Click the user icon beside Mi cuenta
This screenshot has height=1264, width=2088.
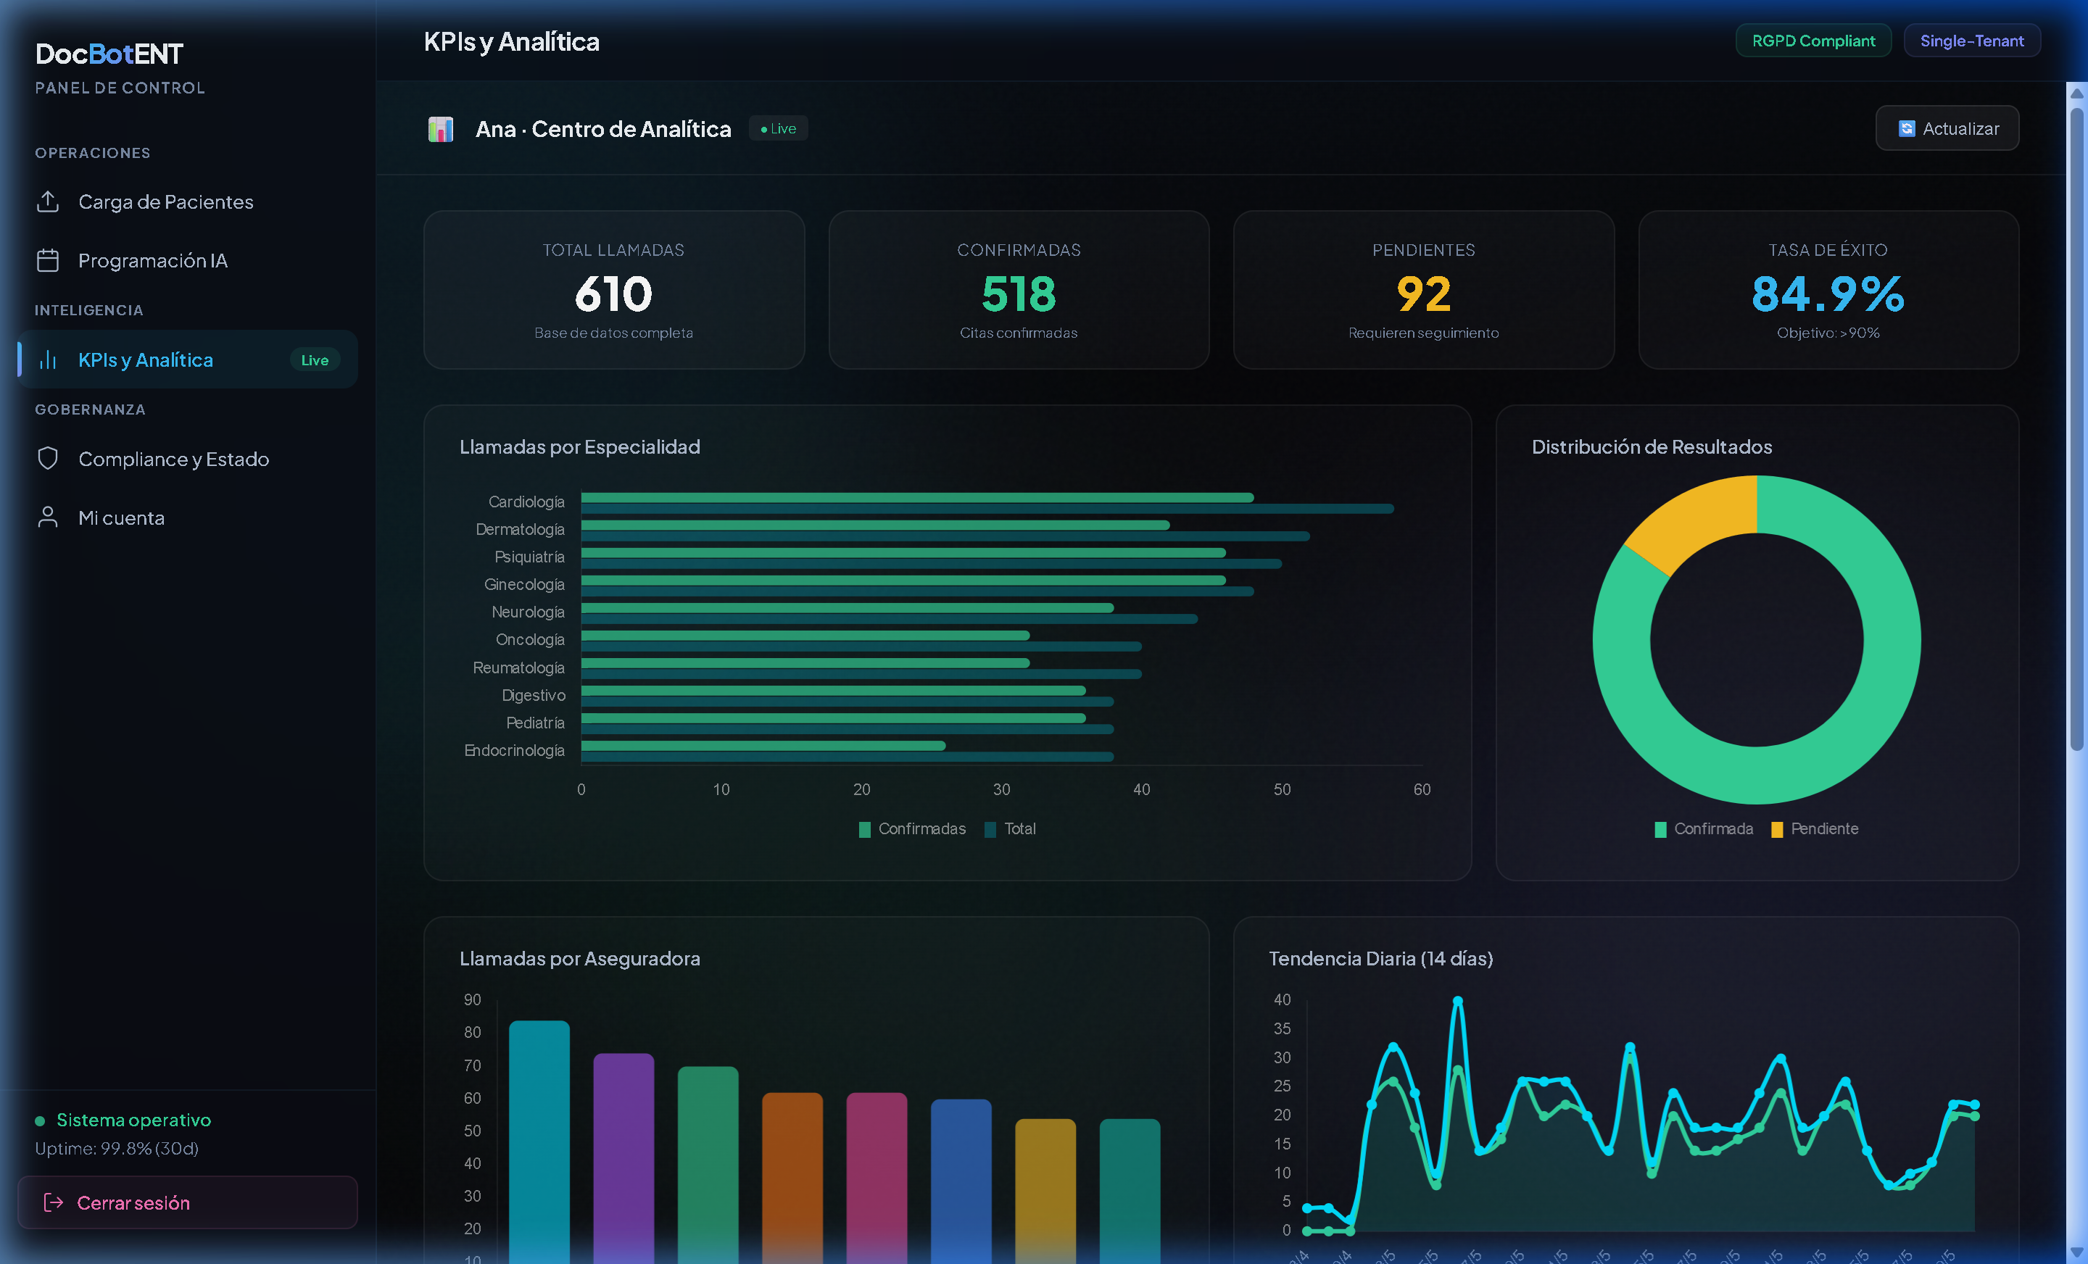coord(47,517)
